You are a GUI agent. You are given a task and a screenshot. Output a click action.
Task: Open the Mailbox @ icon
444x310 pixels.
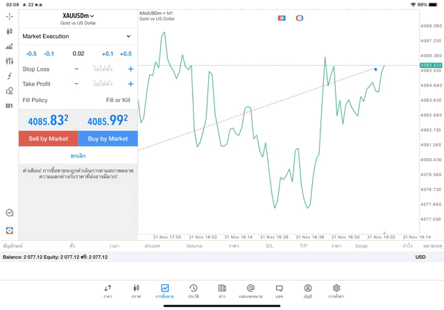(x=250, y=291)
